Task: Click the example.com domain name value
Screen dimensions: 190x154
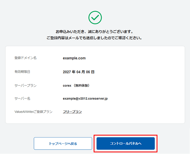Action: [x=74, y=58]
